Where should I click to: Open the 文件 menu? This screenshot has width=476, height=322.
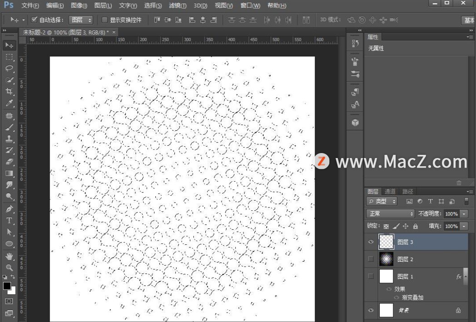tap(30, 5)
